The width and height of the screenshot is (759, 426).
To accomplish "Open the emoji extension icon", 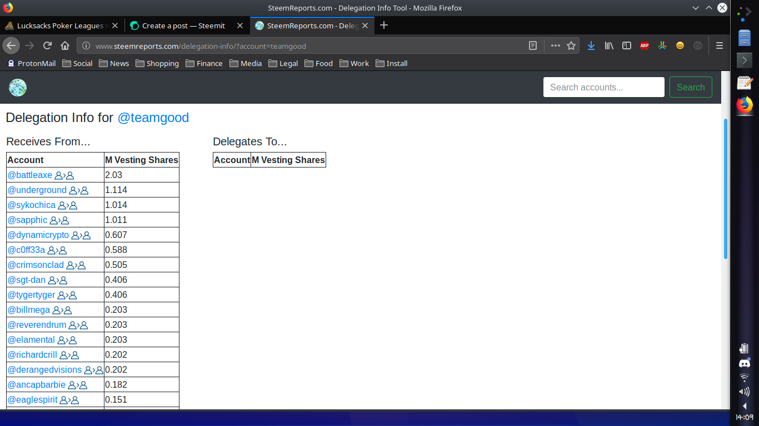I will point(680,45).
